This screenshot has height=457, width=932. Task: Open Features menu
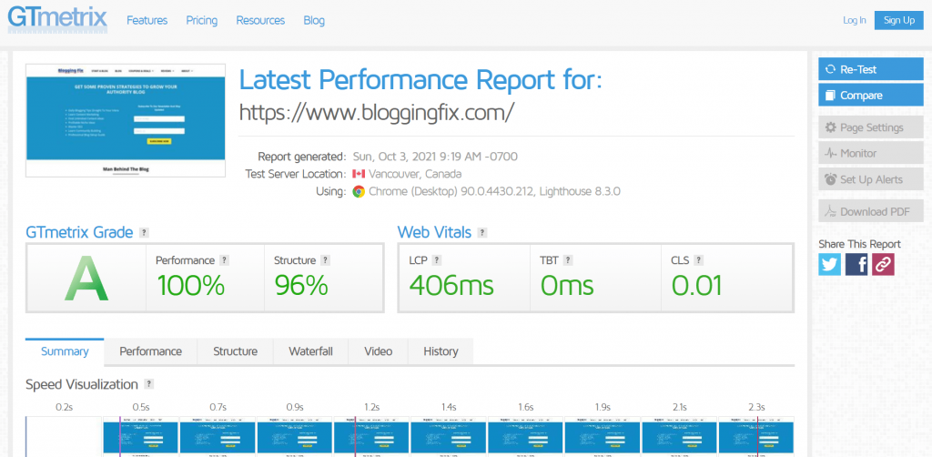tap(147, 20)
